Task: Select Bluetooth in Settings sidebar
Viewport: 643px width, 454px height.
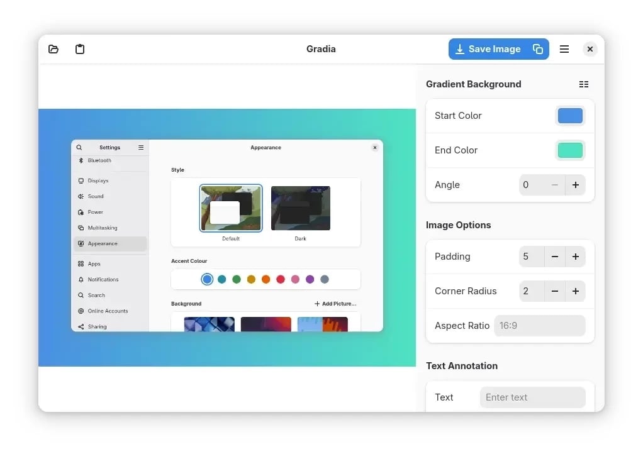Action: point(110,160)
